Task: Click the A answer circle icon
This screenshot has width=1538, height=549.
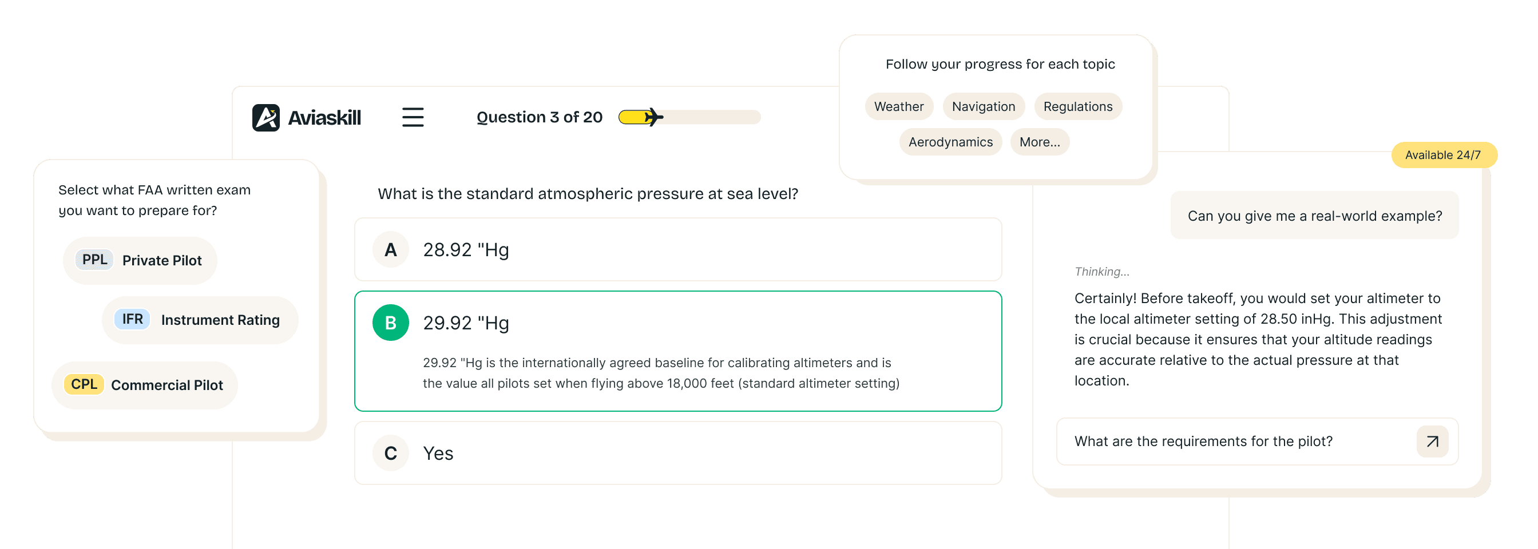Action: coord(390,250)
